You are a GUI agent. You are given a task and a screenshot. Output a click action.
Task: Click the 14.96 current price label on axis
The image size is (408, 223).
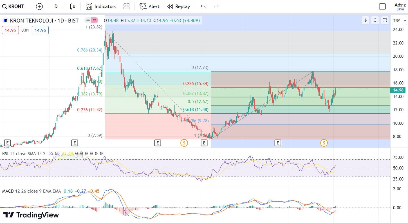[x=398, y=90]
